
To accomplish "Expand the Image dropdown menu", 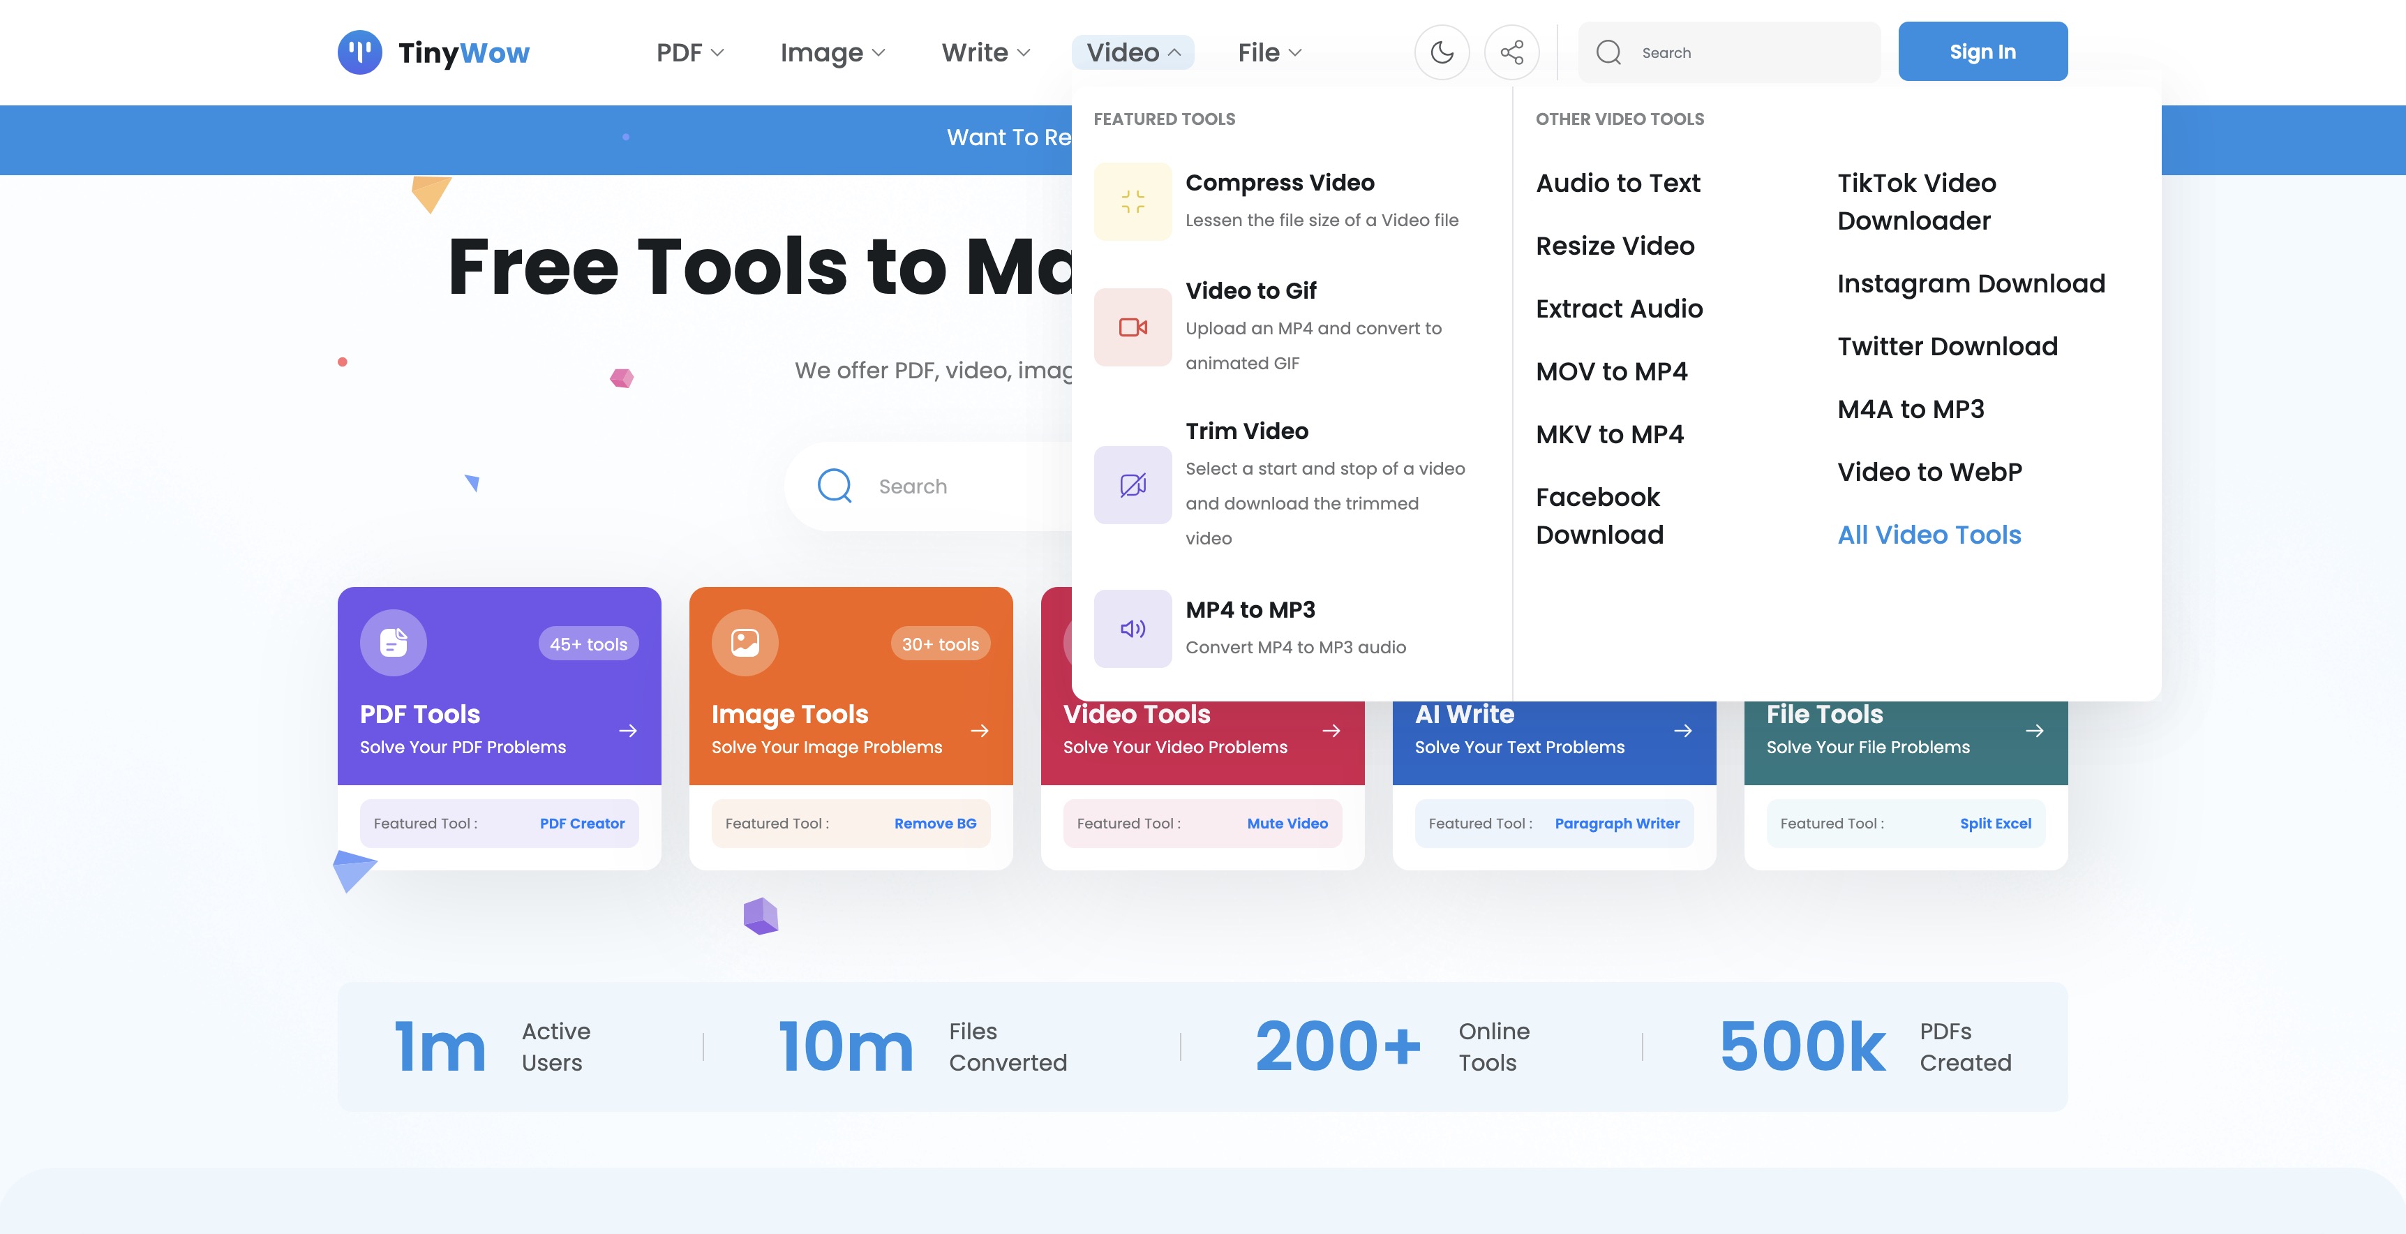I will point(832,52).
